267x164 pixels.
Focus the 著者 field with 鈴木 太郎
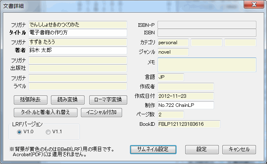pos(77,50)
